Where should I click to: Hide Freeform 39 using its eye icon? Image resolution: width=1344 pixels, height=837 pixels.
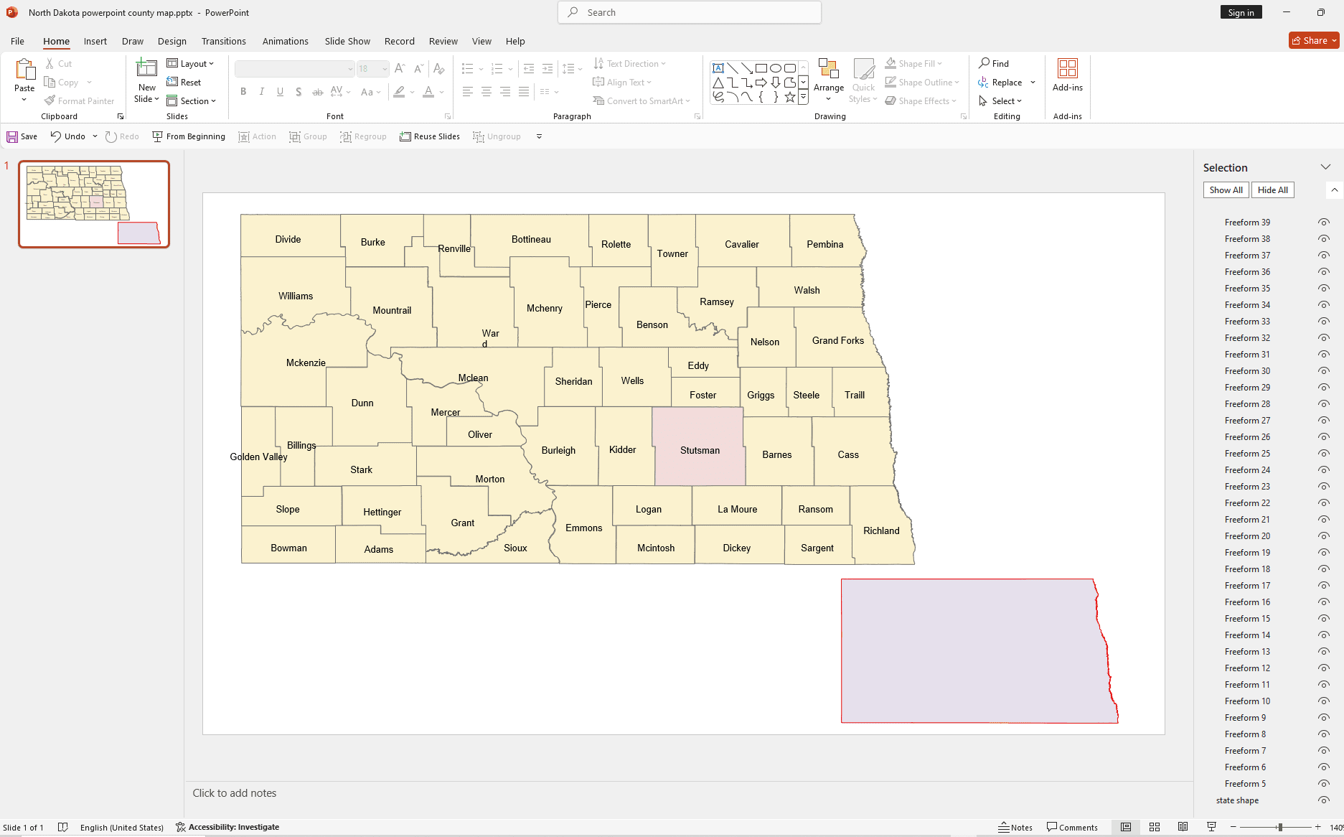coord(1324,223)
